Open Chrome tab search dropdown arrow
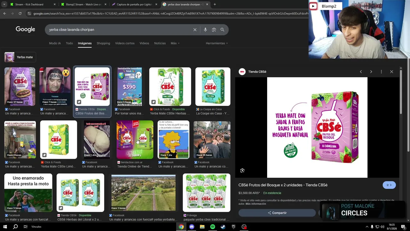Screen dimensions: 410x231 tap(4, 4)
